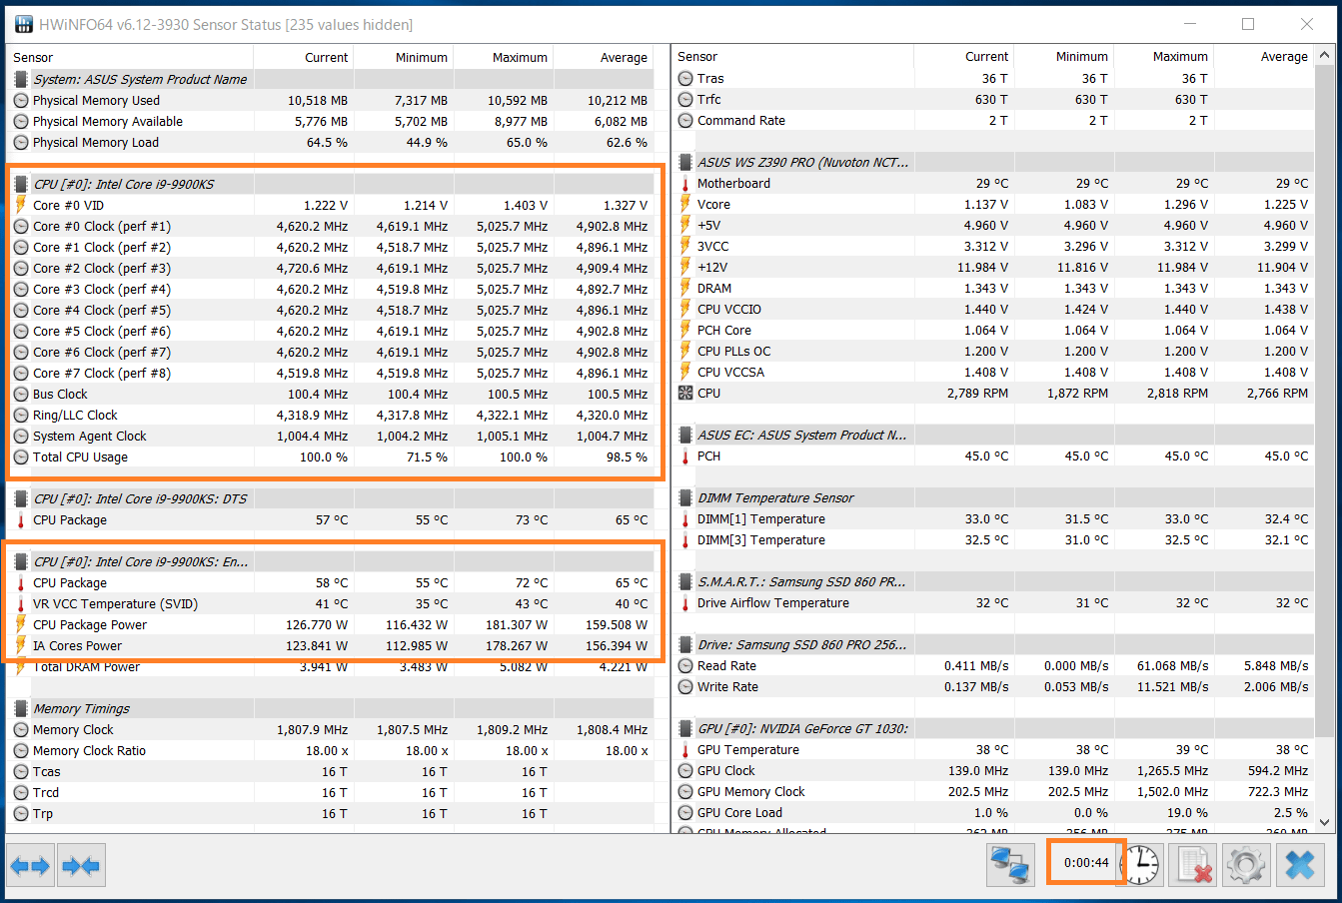Select the ASUS WS Z390 PRO group header
1342x903 pixels.
(993, 162)
